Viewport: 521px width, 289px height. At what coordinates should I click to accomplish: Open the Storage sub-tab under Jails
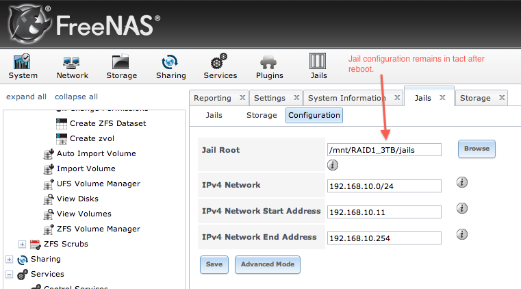[x=262, y=115]
